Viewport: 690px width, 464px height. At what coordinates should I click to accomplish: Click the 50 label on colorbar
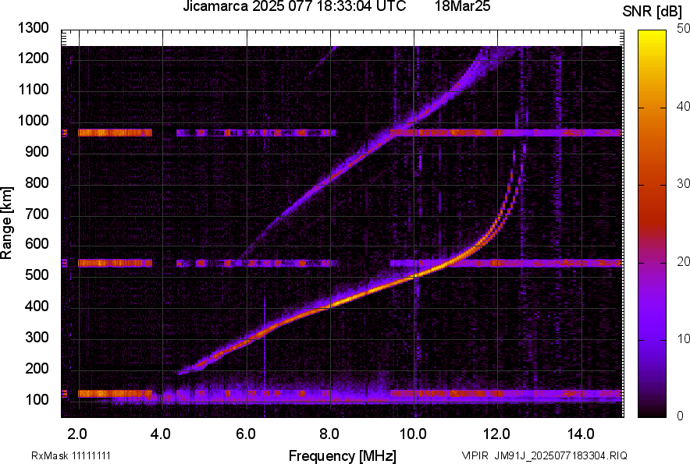click(683, 29)
